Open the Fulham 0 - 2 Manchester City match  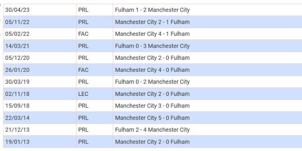(x=152, y=82)
